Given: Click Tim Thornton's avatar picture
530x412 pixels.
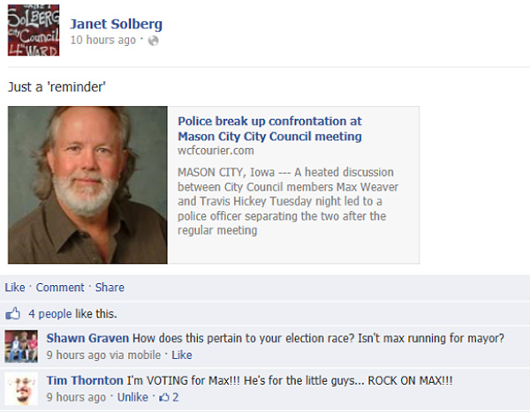Looking at the screenshot, I should (x=21, y=388).
